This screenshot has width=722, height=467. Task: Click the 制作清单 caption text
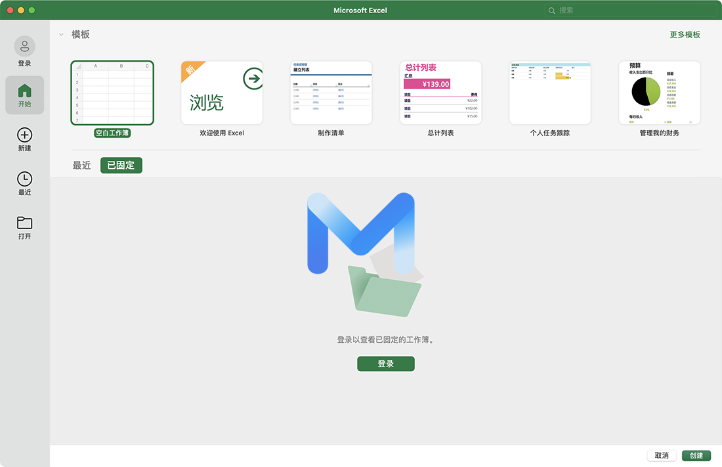[331, 133]
